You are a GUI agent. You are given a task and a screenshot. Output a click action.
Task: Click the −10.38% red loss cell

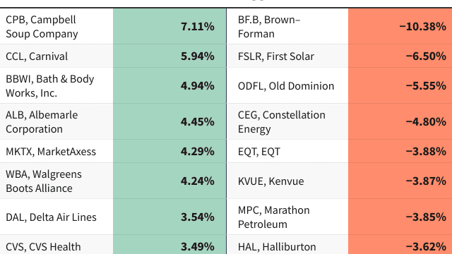(x=400, y=27)
